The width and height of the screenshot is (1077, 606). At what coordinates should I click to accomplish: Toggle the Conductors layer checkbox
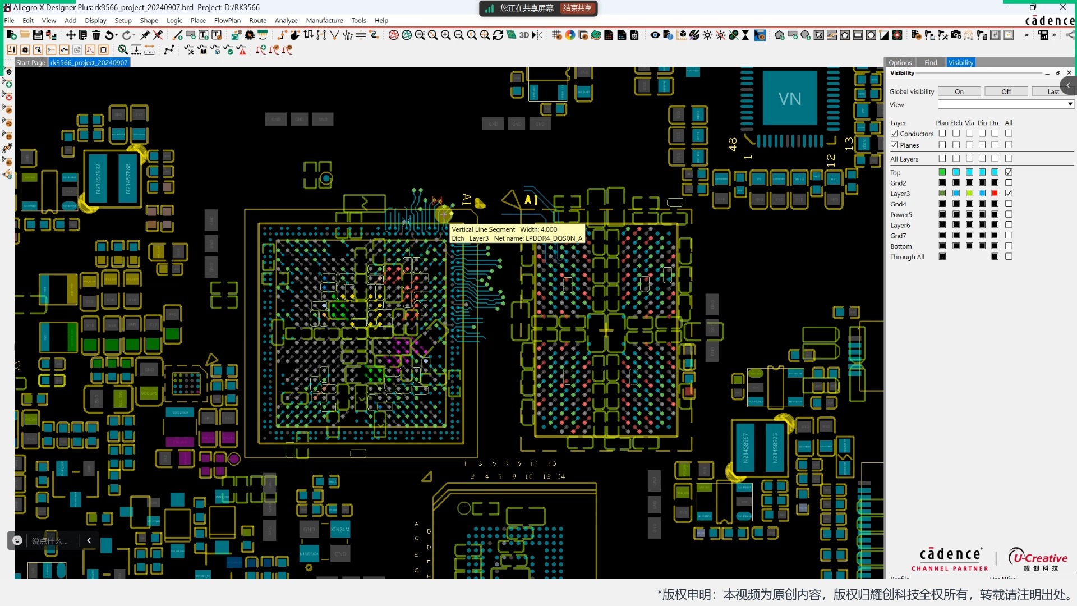tap(894, 134)
